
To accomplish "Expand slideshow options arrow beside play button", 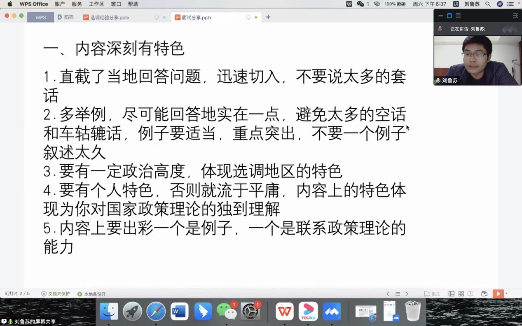I will [506, 293].
